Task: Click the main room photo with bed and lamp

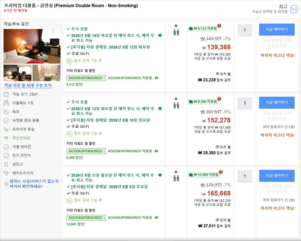Action: [32, 46]
